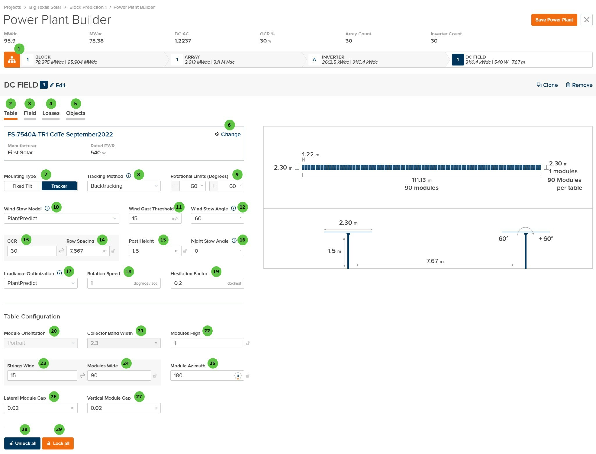Click the Save Power Plant button
The height and width of the screenshot is (454, 596).
click(x=554, y=20)
